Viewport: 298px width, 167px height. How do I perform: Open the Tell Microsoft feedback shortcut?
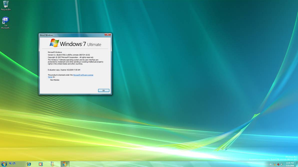point(6,23)
